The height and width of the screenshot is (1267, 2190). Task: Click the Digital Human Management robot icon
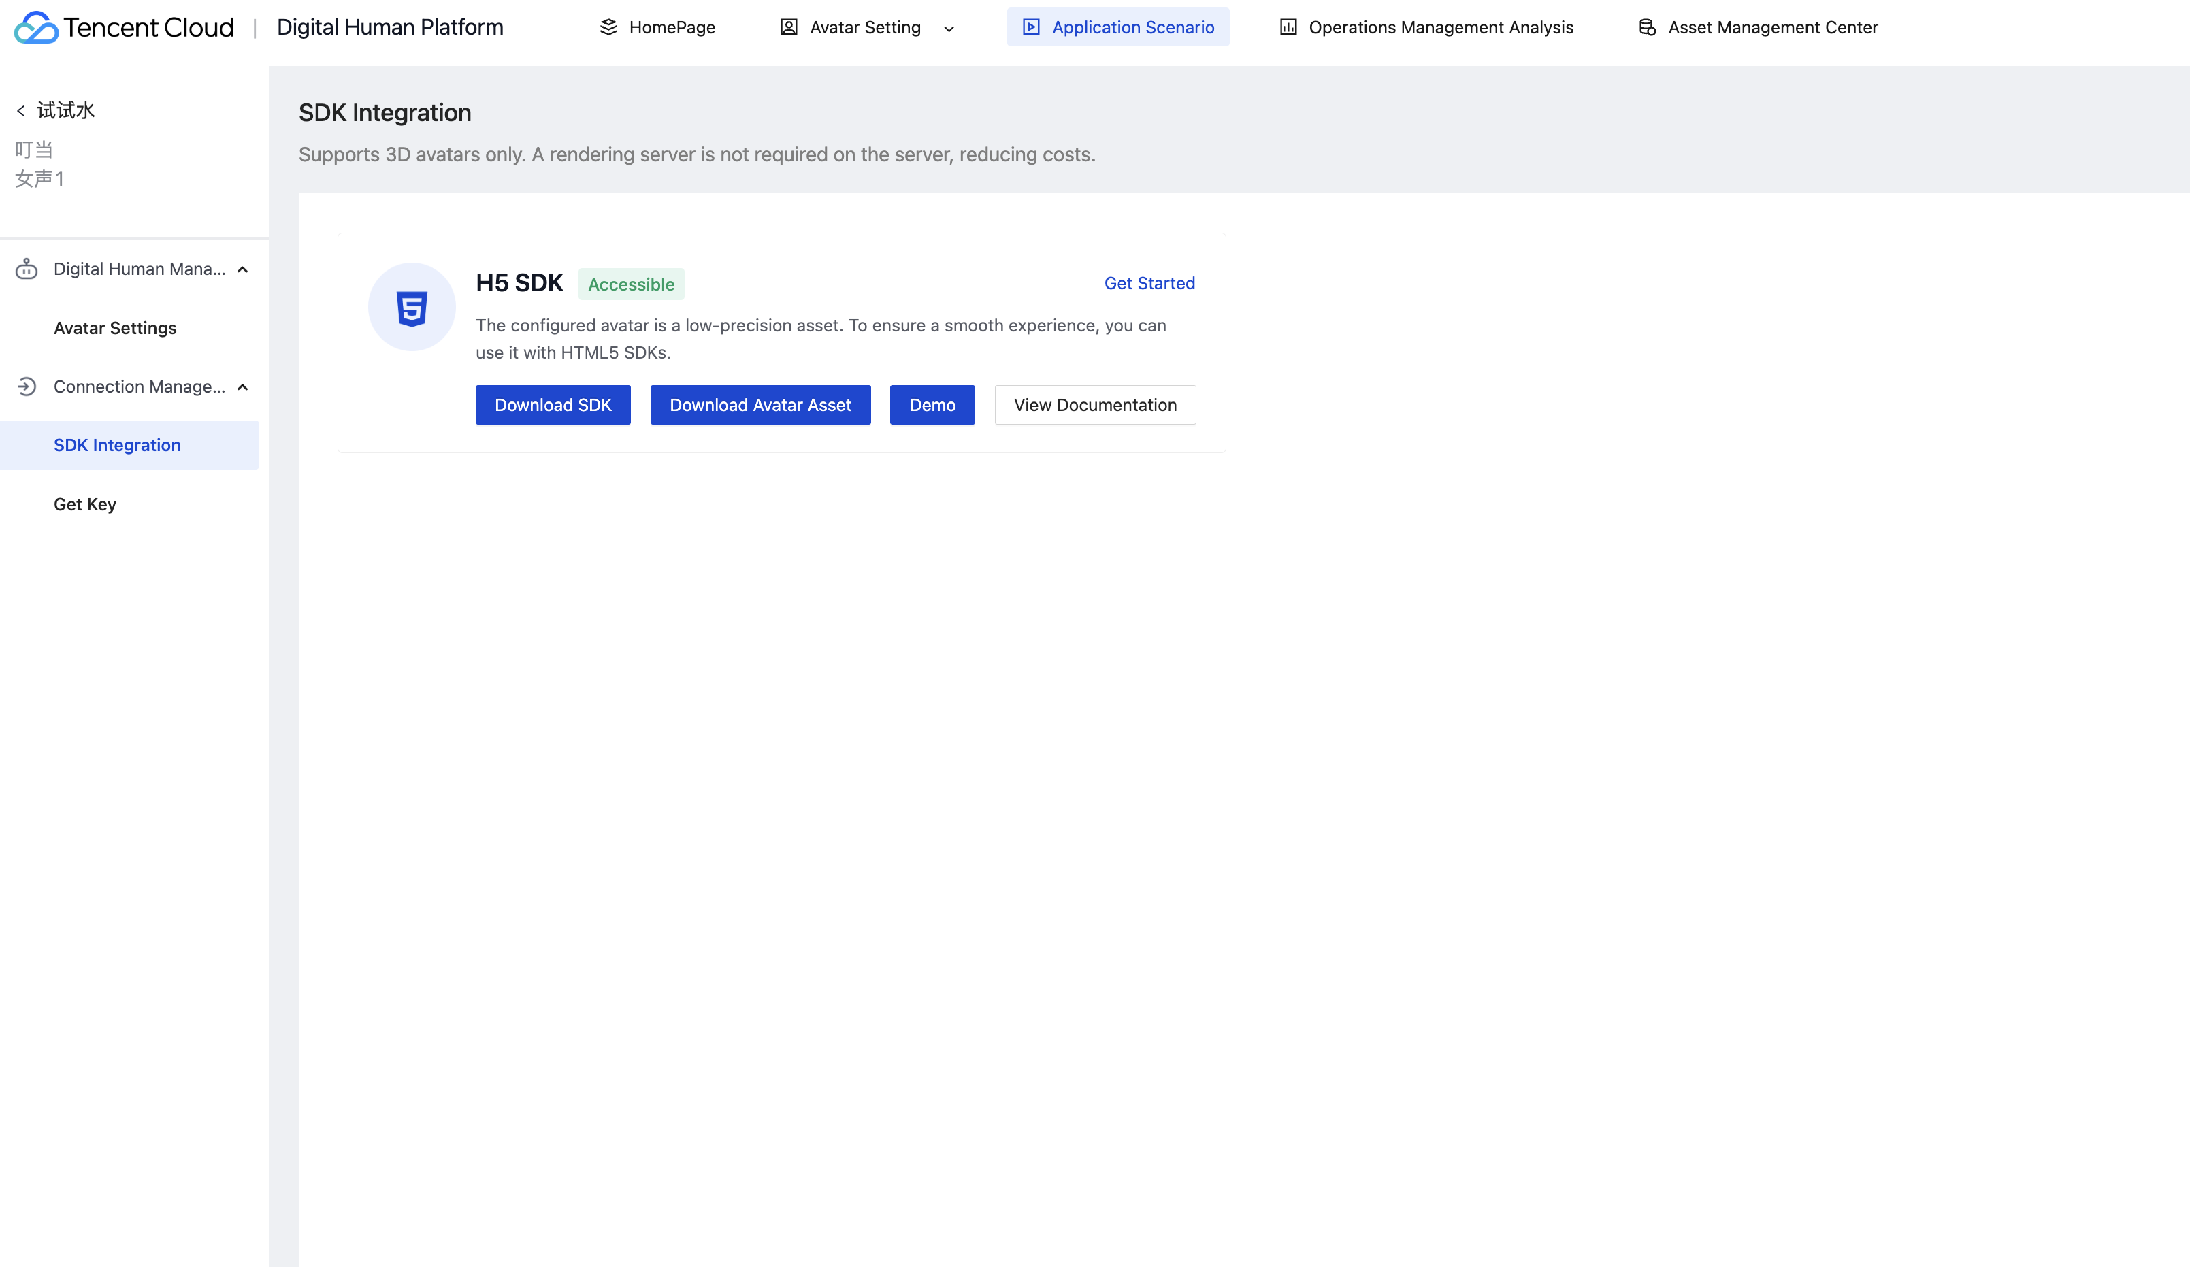26,269
